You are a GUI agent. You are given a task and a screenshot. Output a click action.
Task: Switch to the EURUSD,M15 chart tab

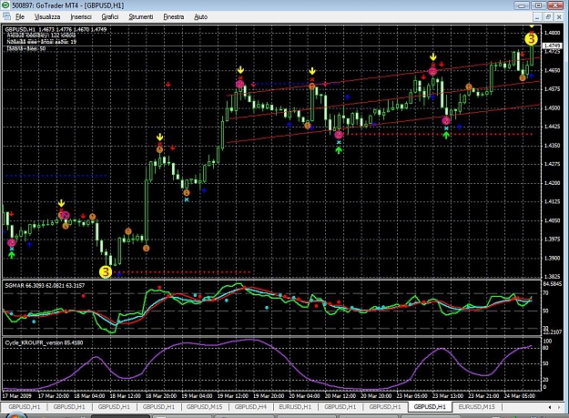point(476,407)
